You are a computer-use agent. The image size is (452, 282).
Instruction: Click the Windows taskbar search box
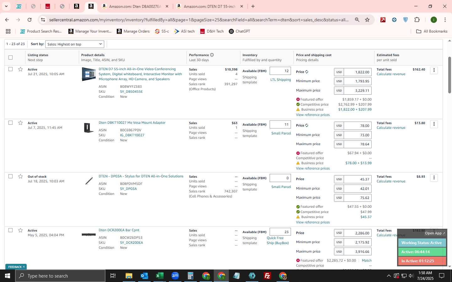(60, 276)
